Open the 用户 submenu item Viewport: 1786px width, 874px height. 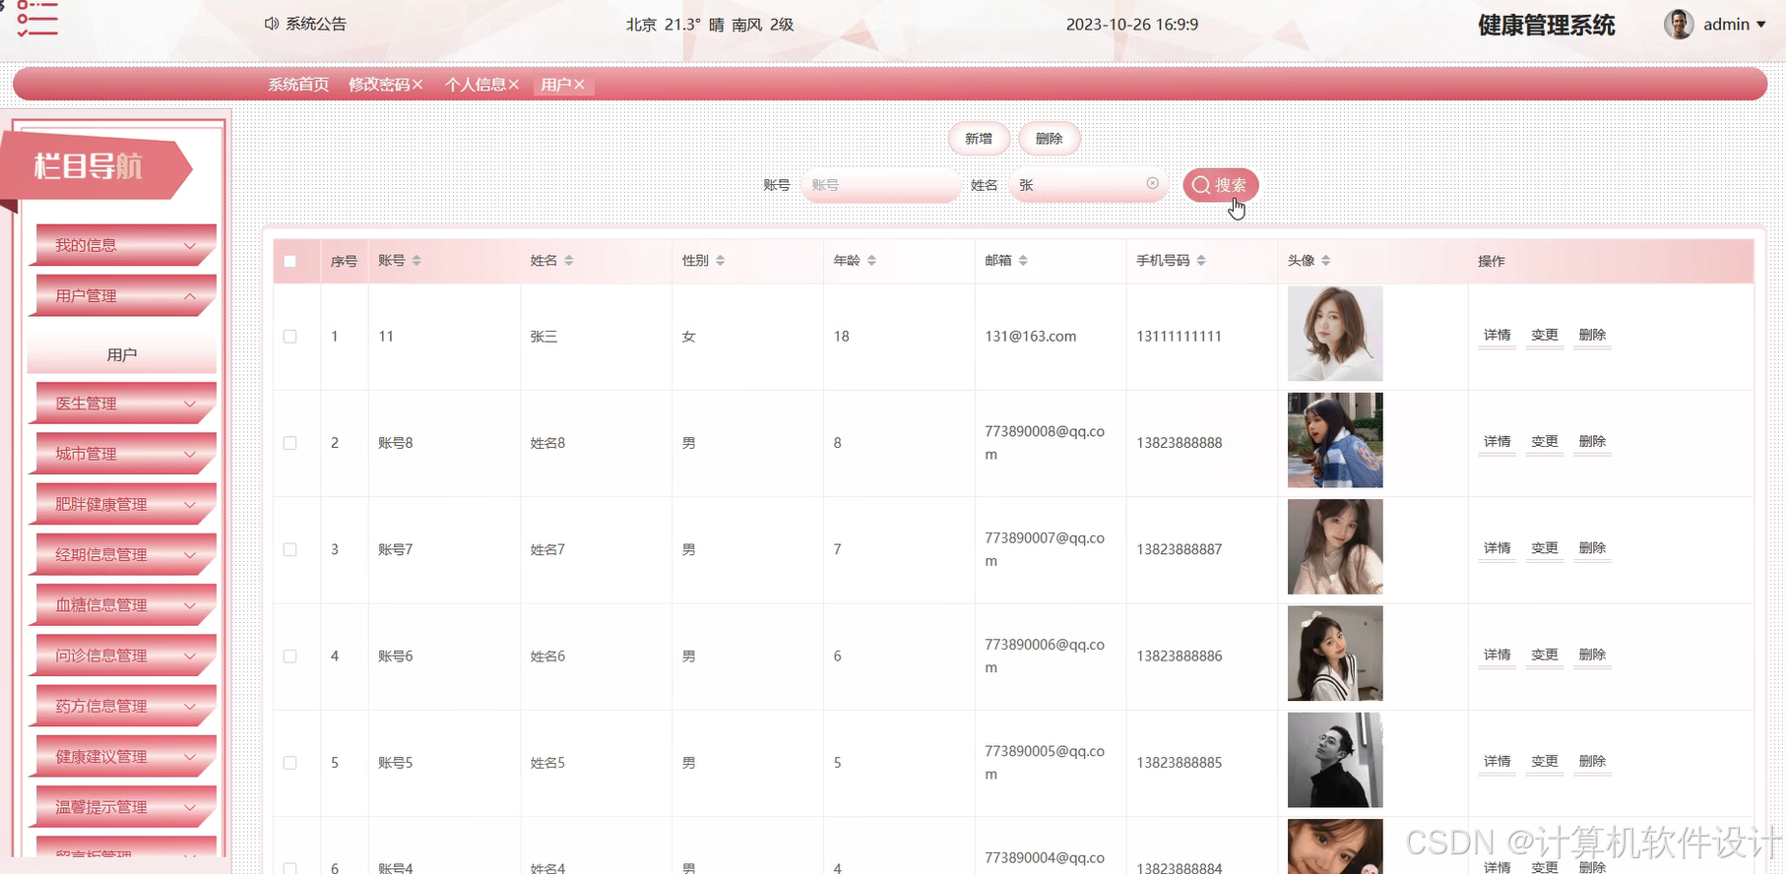coord(122,354)
